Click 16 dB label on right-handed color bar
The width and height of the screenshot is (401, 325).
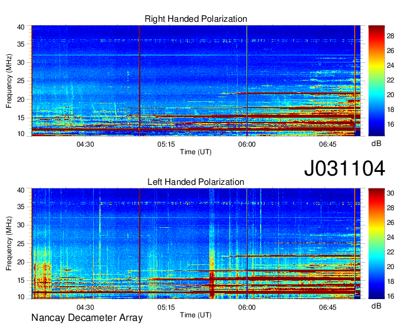click(x=390, y=124)
